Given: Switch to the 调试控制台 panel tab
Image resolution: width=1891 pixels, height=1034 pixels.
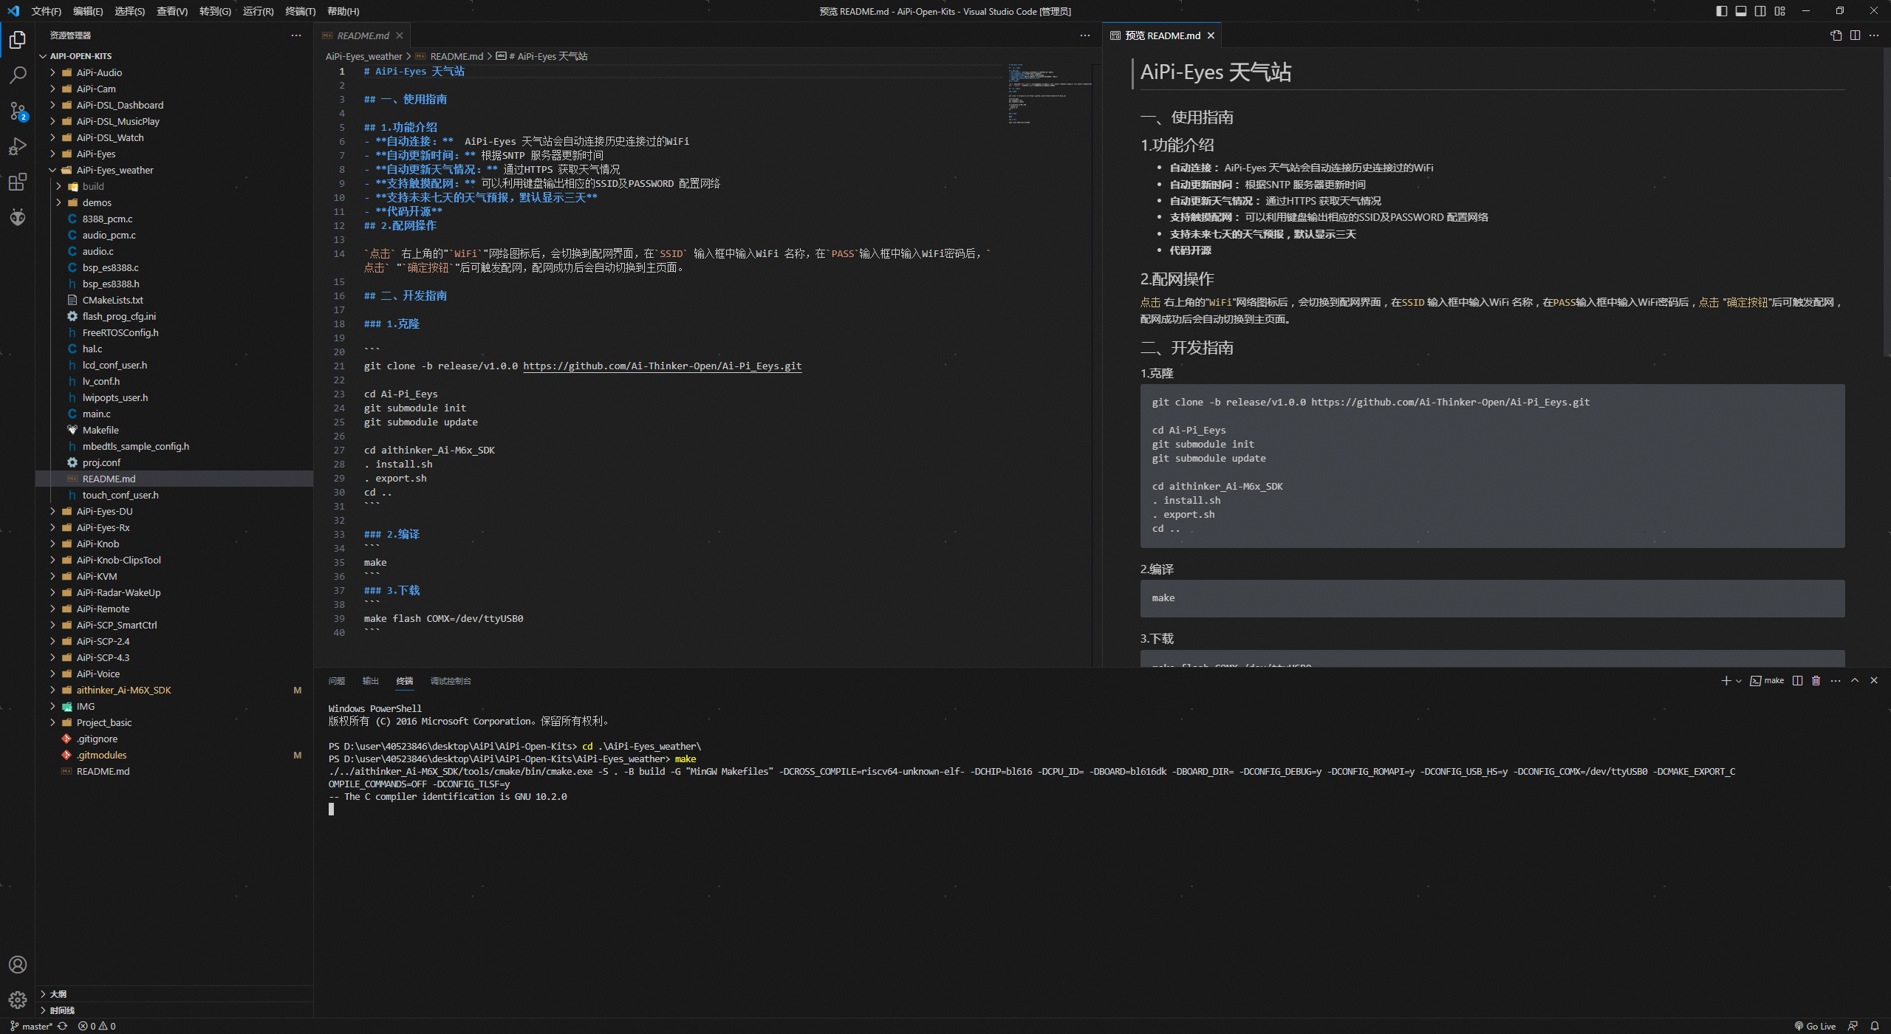Looking at the screenshot, I should point(451,680).
